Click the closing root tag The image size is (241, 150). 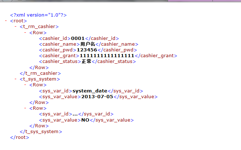pyautogui.click(x=20, y=137)
